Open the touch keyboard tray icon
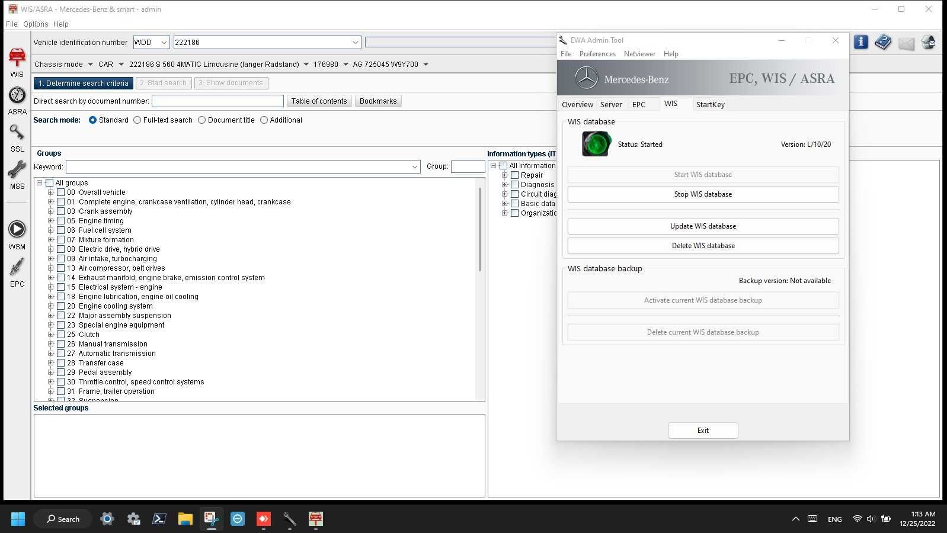 [812, 519]
